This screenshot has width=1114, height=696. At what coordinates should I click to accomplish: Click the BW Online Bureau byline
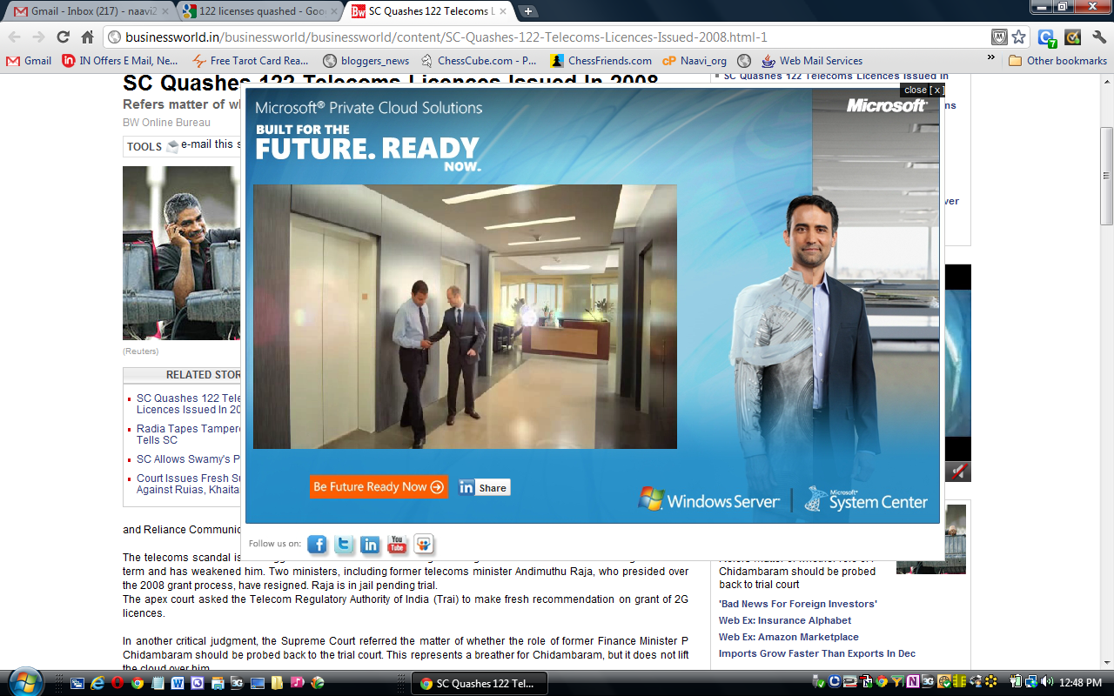166,123
